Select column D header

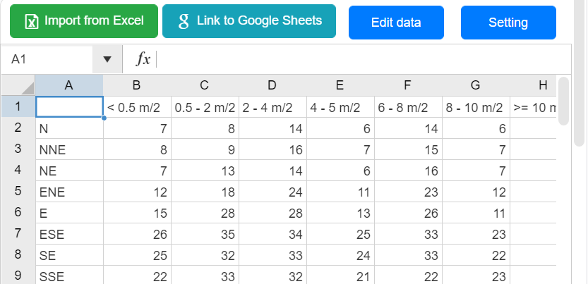click(272, 85)
